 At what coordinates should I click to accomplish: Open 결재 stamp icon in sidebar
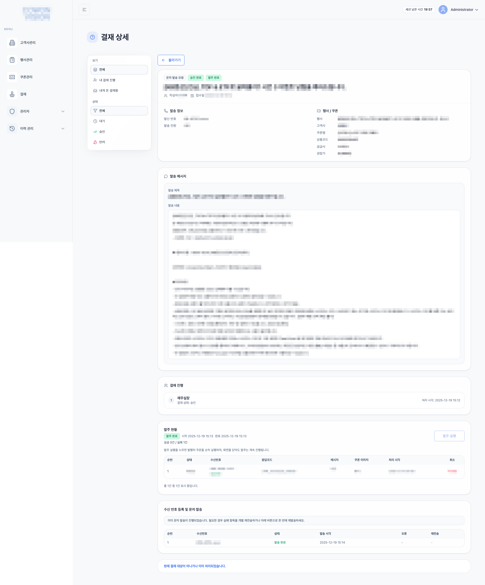[12, 94]
